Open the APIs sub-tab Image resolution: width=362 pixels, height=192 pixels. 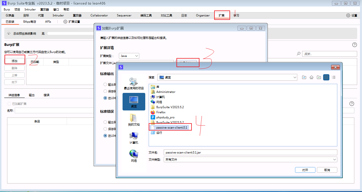coord(48,22)
